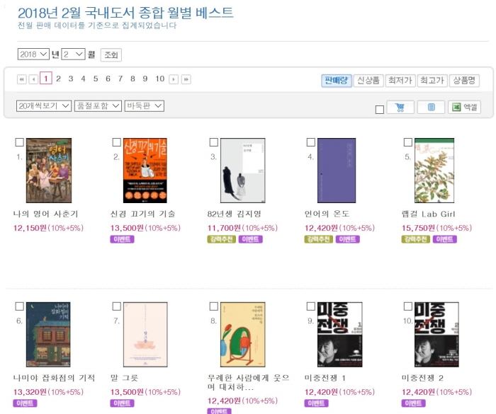Click the purple 언어의 온도 cover
496x414 pixels.
(x=337, y=171)
